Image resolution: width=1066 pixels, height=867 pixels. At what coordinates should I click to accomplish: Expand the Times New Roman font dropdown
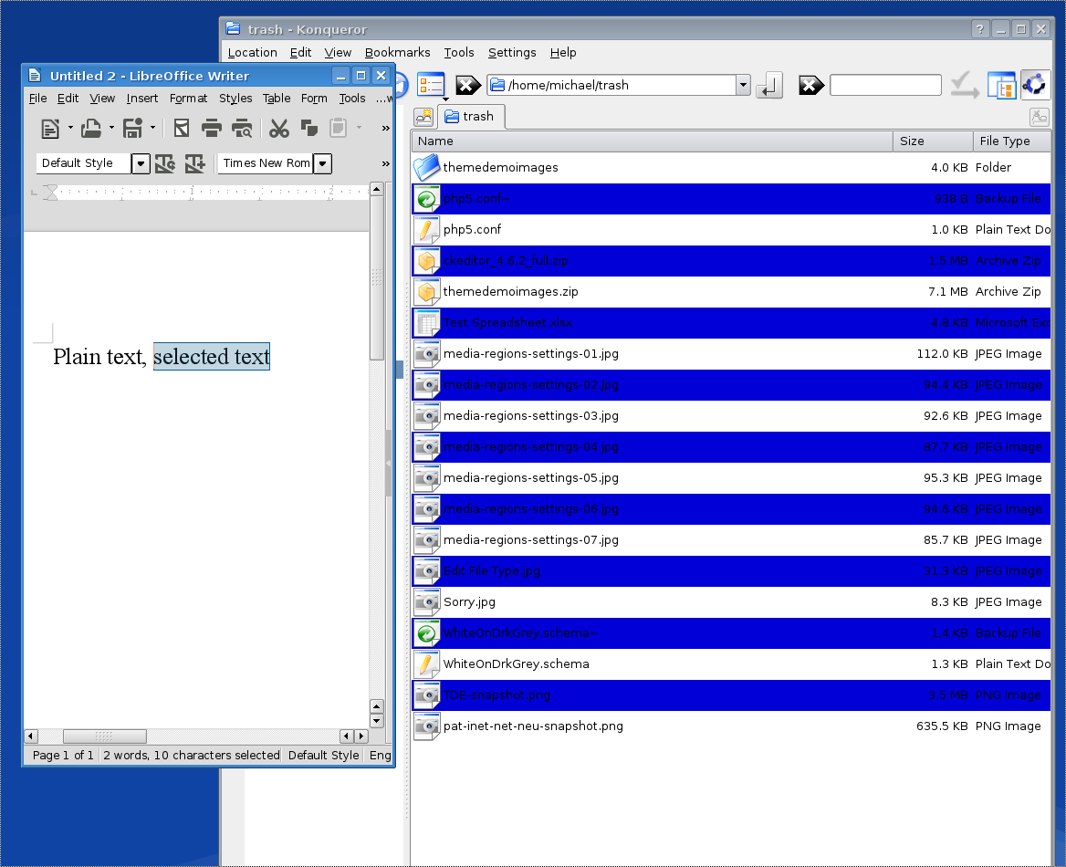pos(323,164)
